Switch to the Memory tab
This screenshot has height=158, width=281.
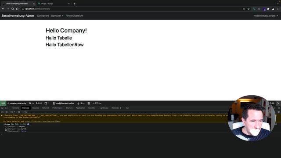click(69, 108)
